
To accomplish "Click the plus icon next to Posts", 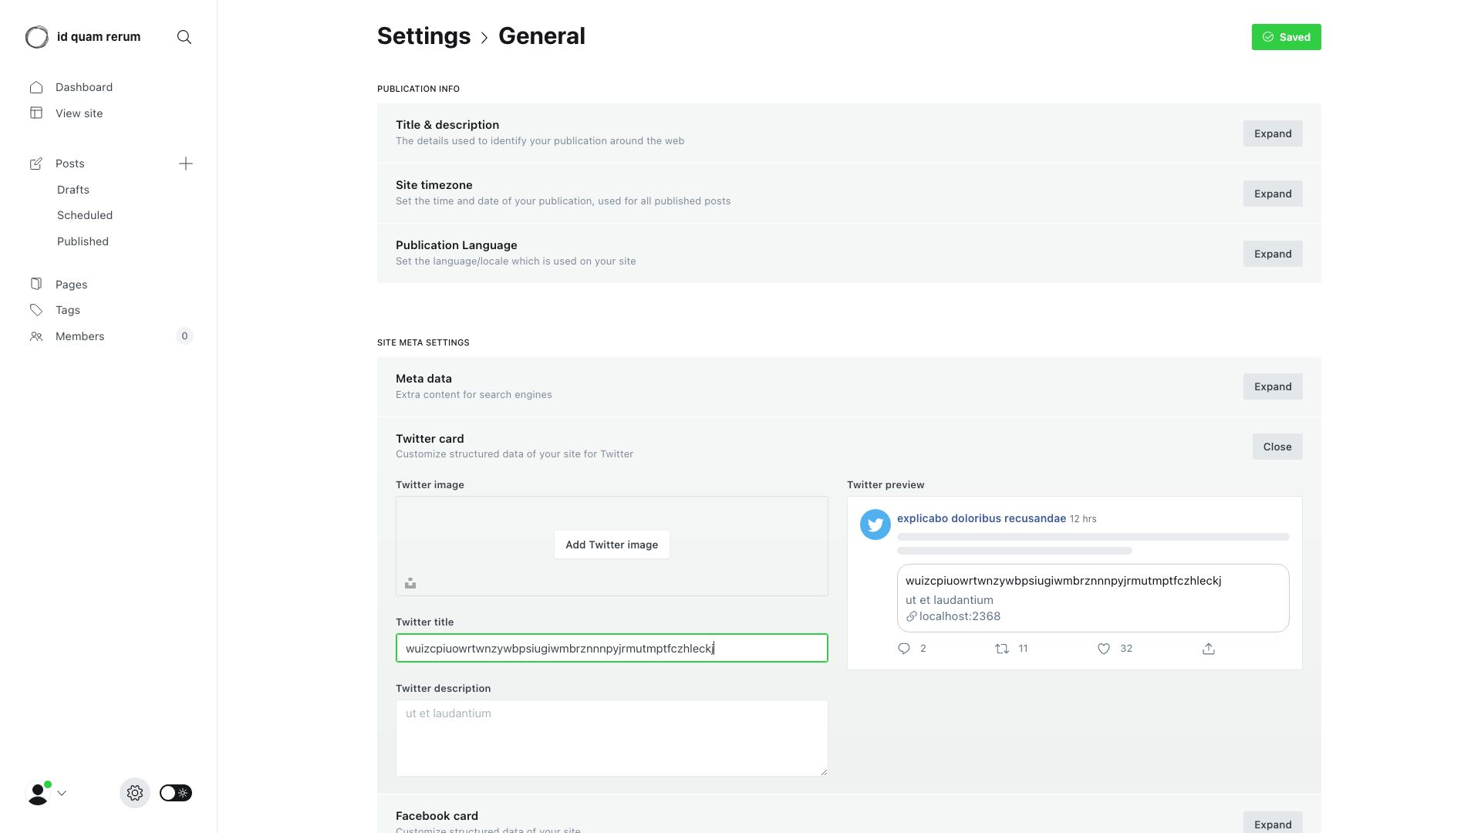I will (x=186, y=164).
